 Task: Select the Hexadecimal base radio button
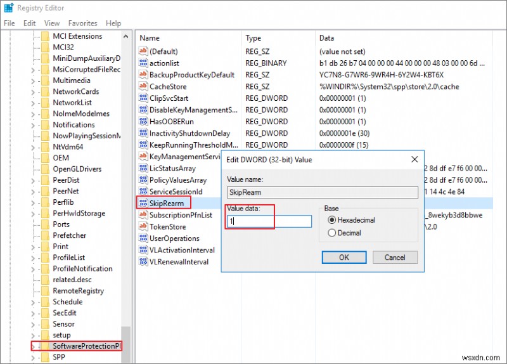click(x=331, y=220)
